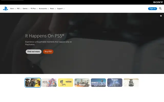Open the Accessories menu
This screenshot has height=102, width=164.
click(x=44, y=9)
